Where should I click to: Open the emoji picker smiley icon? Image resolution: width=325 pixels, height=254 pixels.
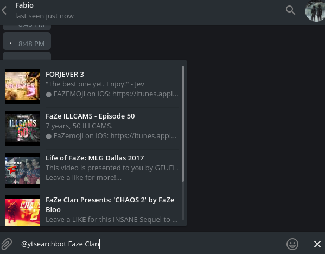tap(292, 244)
